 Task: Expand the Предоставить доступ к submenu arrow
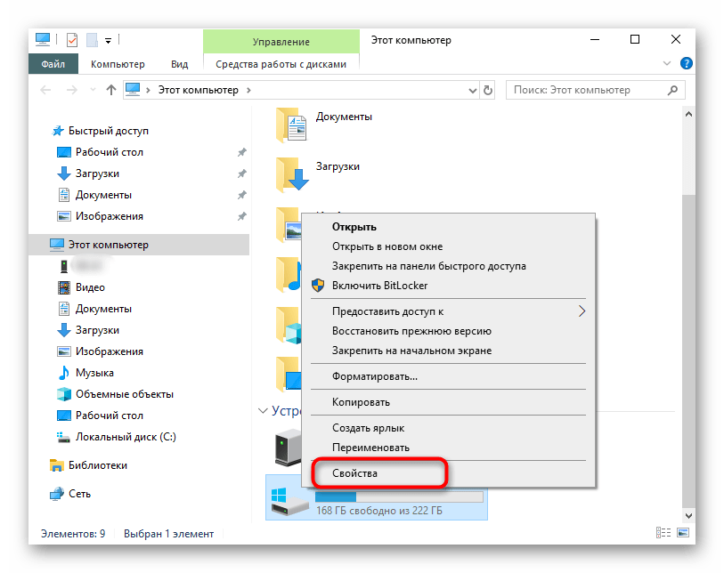click(x=582, y=311)
